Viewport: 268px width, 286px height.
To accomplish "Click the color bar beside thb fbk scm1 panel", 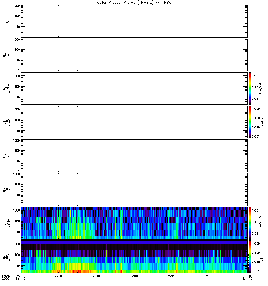I will point(250,122).
